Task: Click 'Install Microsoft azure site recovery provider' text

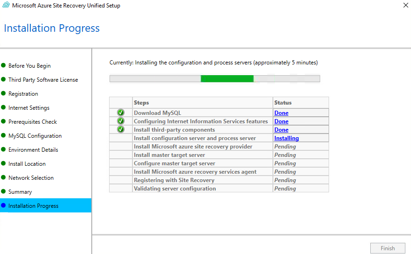Action: 193,146
